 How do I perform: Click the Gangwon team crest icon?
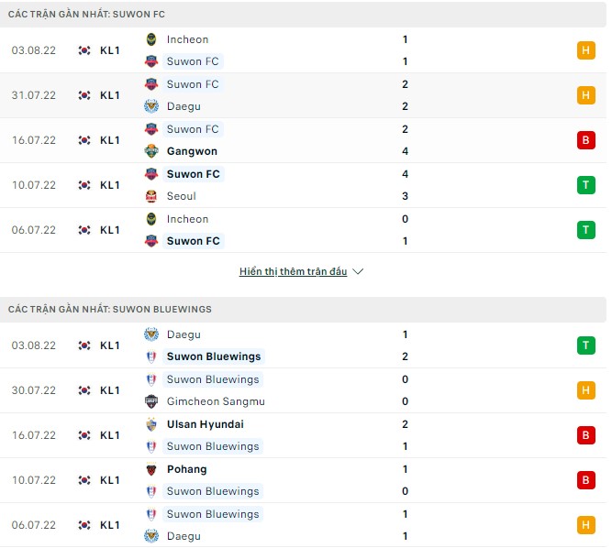point(151,151)
